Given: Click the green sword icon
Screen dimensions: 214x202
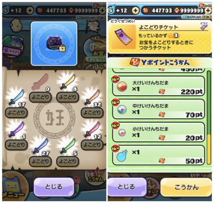Looking at the screenshot, I should point(68,146).
